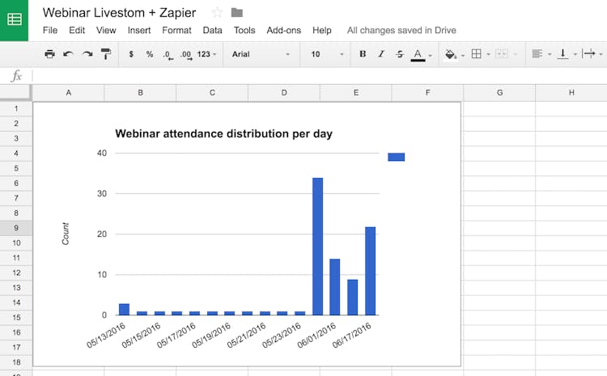Open the Arial font dropdown
607x376 pixels.
pyautogui.click(x=261, y=54)
